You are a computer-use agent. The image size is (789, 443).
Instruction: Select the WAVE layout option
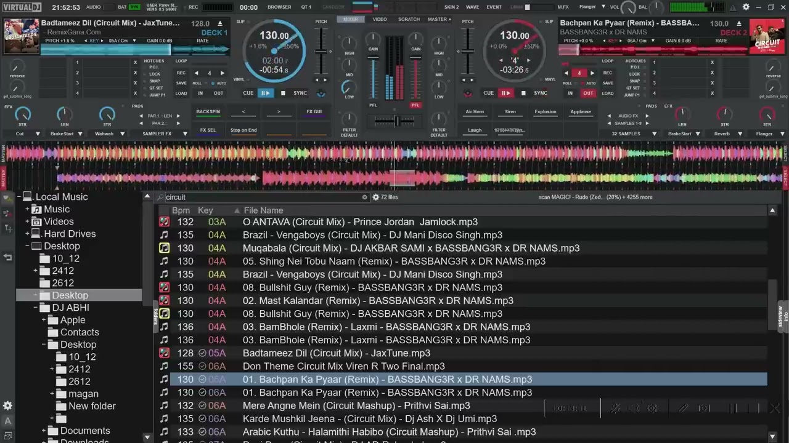tap(472, 7)
